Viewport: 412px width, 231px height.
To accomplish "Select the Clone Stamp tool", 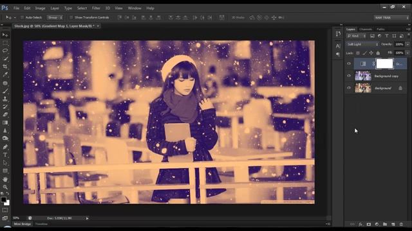I will click(5, 99).
